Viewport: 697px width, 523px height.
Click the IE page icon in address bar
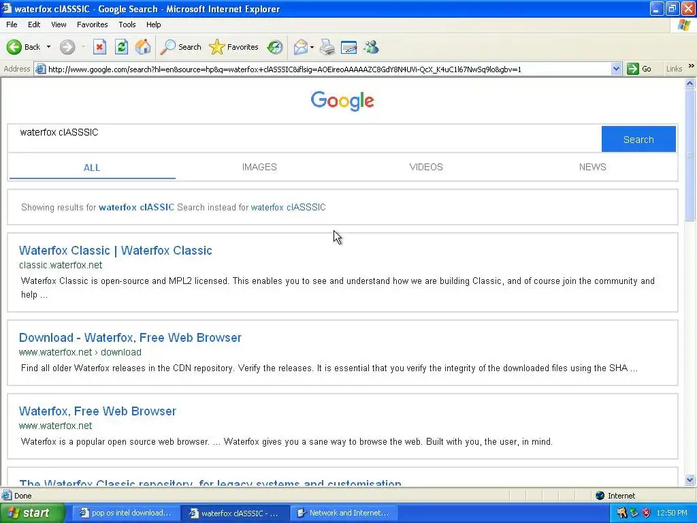(x=40, y=69)
